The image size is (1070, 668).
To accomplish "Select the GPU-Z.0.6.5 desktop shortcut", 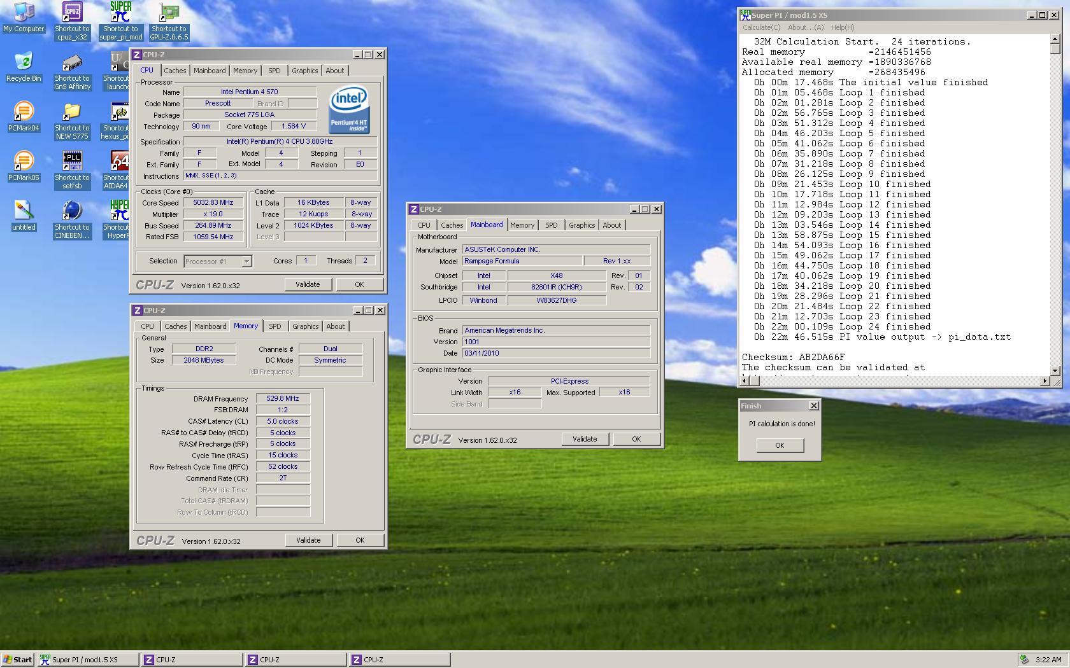I will (169, 21).
